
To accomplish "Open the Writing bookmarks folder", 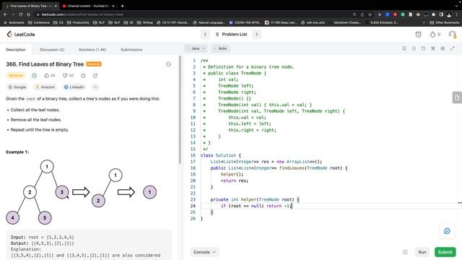I will pos(145,22).
